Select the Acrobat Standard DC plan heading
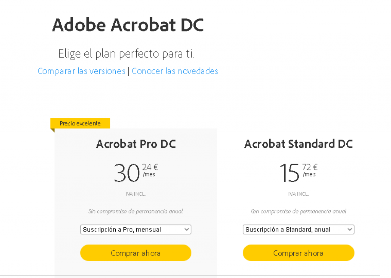The image size is (391, 278). coord(298,144)
